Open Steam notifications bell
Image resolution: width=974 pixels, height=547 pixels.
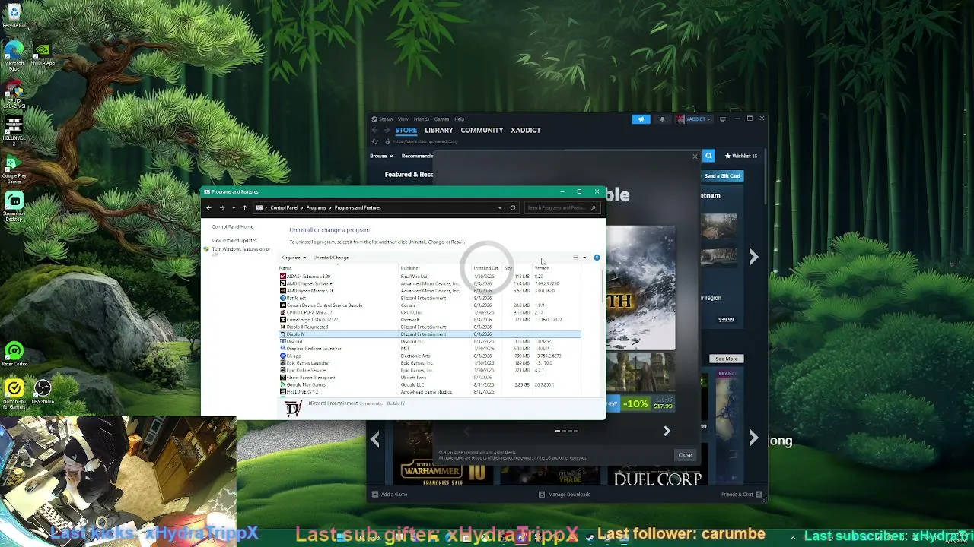point(662,119)
